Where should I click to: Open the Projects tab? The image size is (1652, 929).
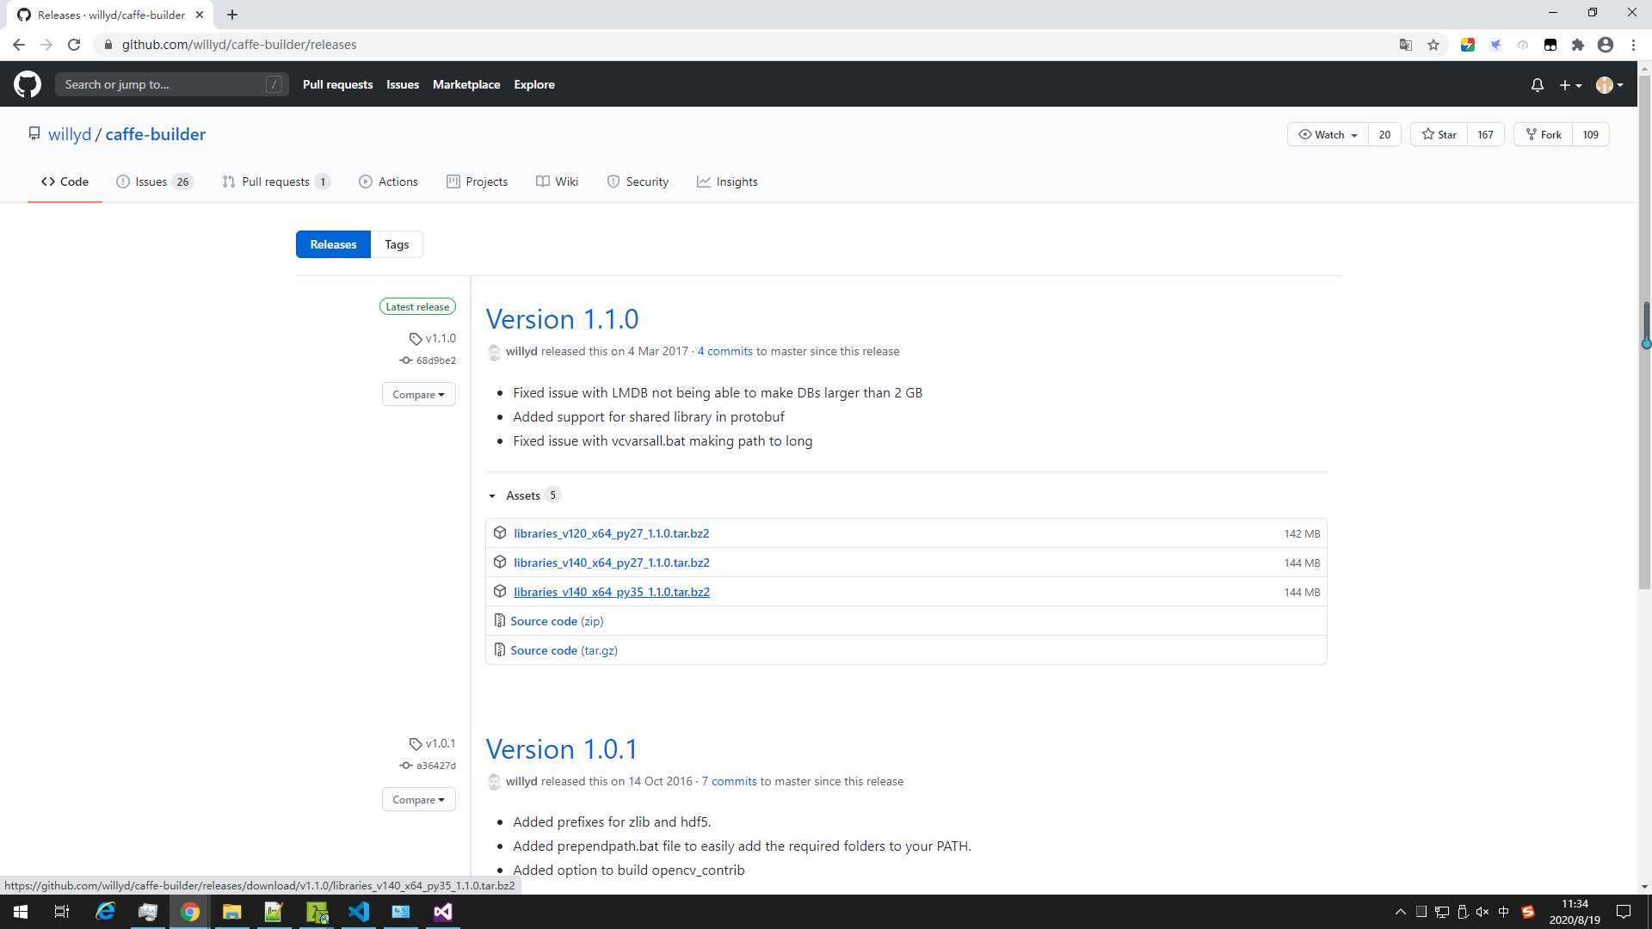tap(478, 181)
